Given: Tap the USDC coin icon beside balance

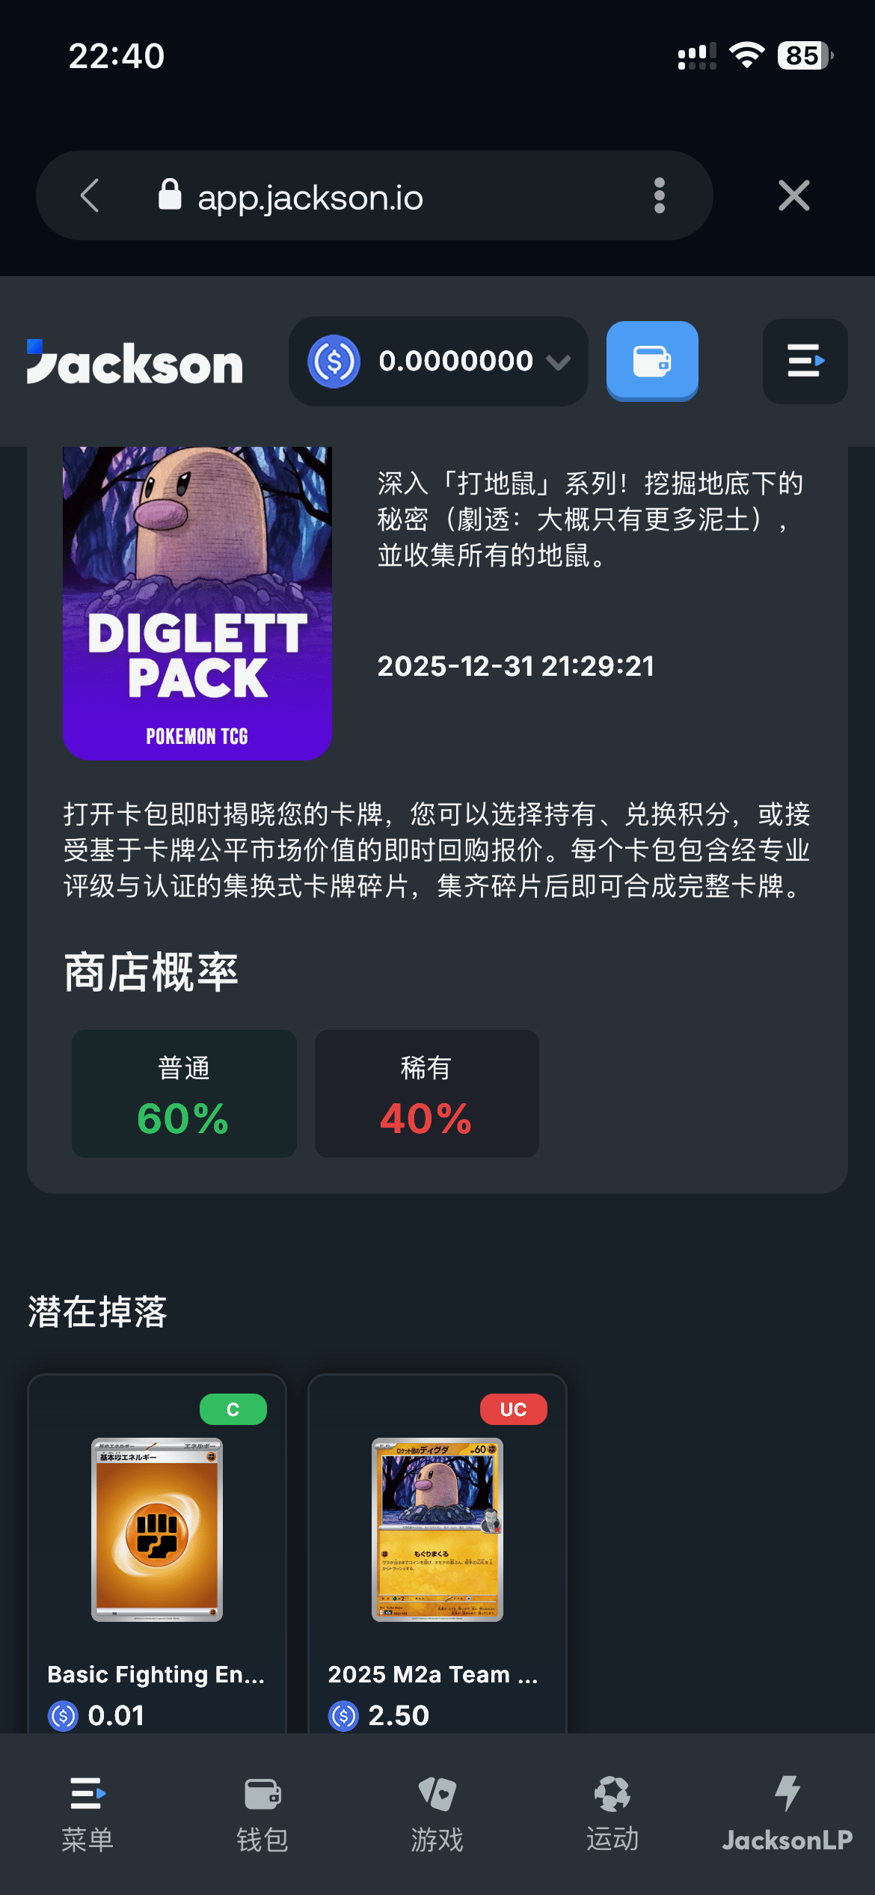Looking at the screenshot, I should 334,361.
